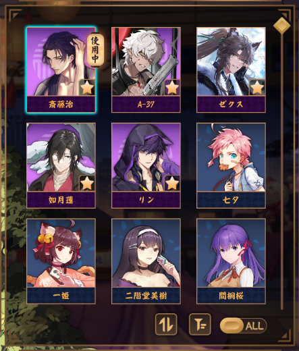This screenshot has height=351, width=299.
Task: Choose the ゼクス character card
Action: (x=231, y=70)
